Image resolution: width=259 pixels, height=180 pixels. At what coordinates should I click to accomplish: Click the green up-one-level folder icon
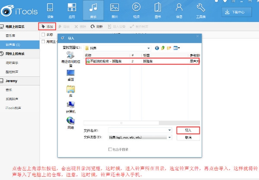pyautogui.click(x=163, y=48)
